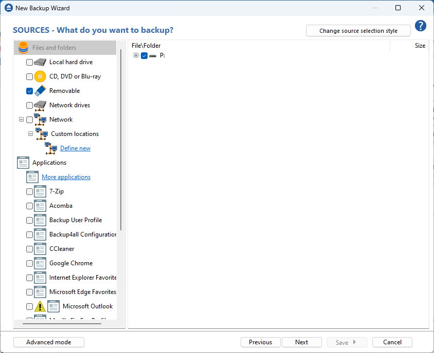Click the Removable USB drive icon
Screen dimensions: 434x353
point(40,91)
